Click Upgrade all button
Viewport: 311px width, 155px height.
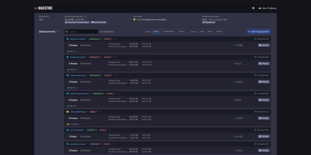[x=209, y=22]
